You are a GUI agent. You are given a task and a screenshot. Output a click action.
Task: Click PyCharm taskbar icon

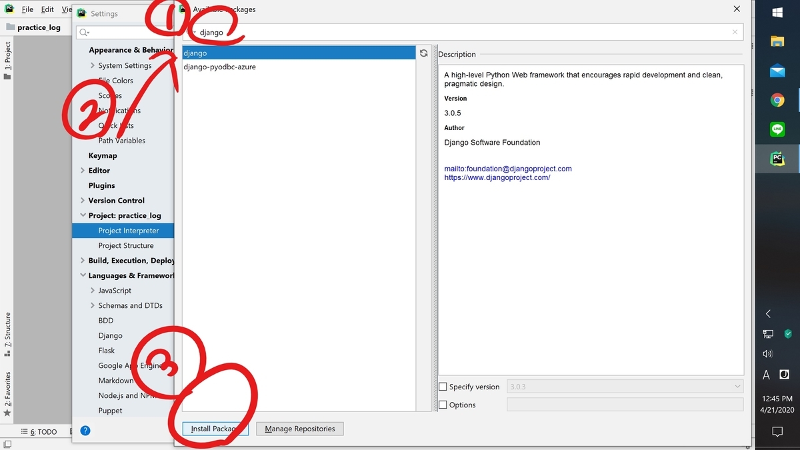777,159
